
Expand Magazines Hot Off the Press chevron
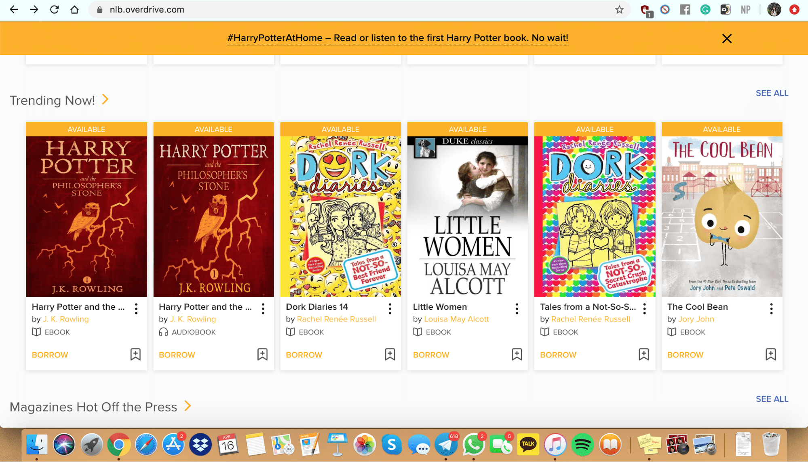tap(188, 406)
